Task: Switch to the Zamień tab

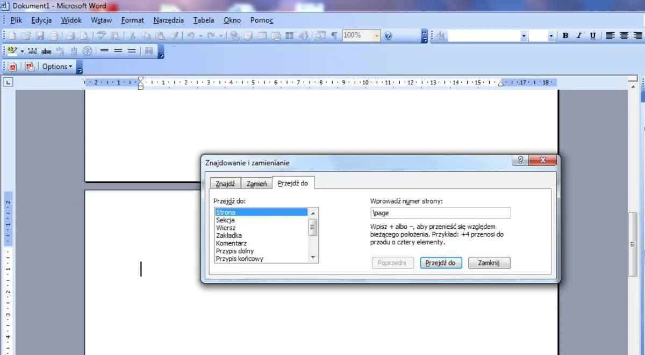Action: point(256,184)
